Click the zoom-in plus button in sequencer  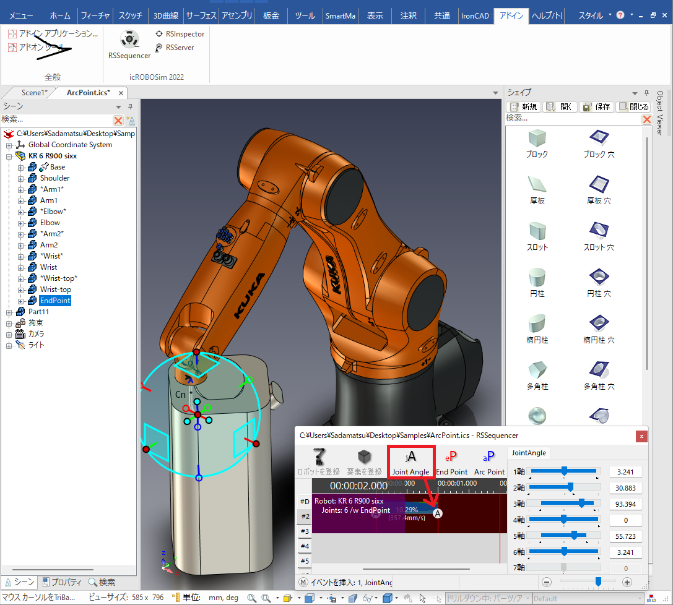[627, 581]
